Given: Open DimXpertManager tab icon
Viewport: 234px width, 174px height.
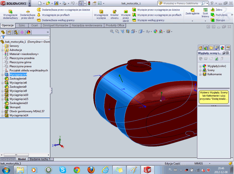Looking at the screenshot, I should 22,32.
